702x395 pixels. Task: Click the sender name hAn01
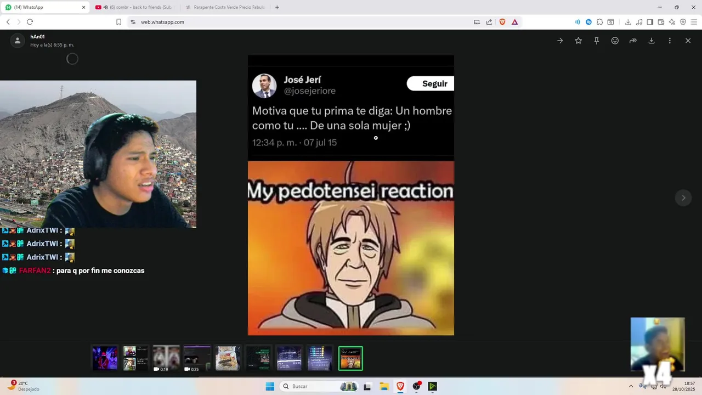(x=37, y=37)
